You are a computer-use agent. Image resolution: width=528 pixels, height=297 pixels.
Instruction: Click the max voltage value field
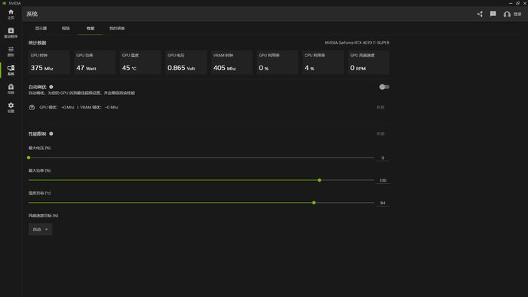click(382, 158)
